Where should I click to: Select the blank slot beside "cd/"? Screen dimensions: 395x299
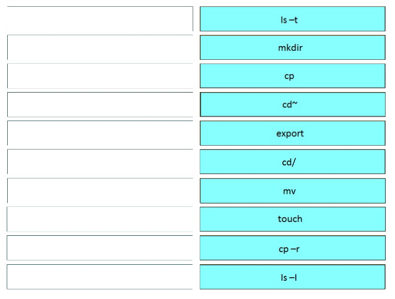click(x=100, y=162)
